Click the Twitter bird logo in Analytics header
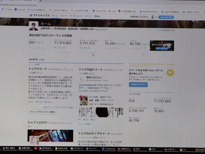Image resolution: width=205 pixels, height=154 pixels. [x=31, y=15]
